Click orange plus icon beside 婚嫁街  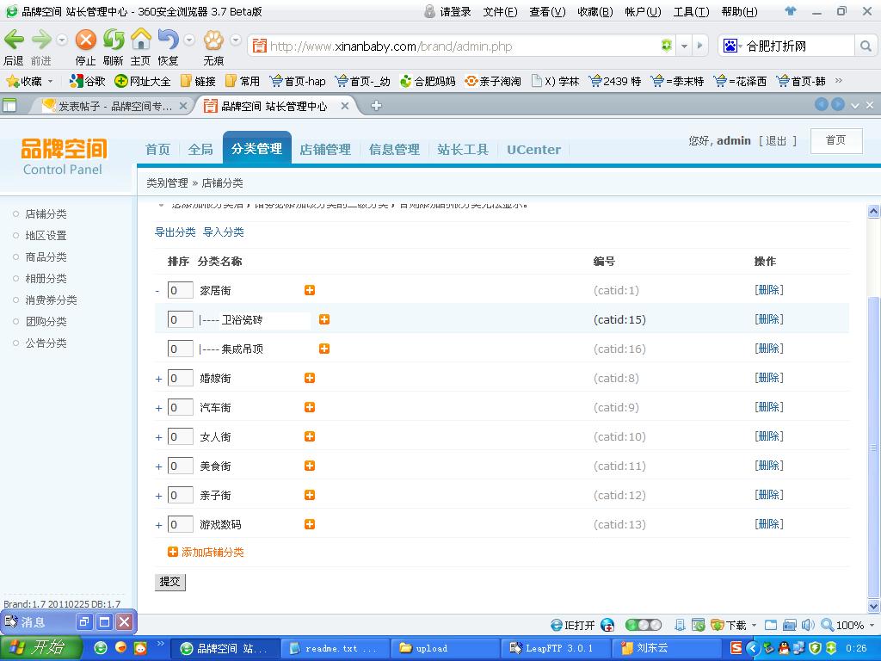[310, 378]
